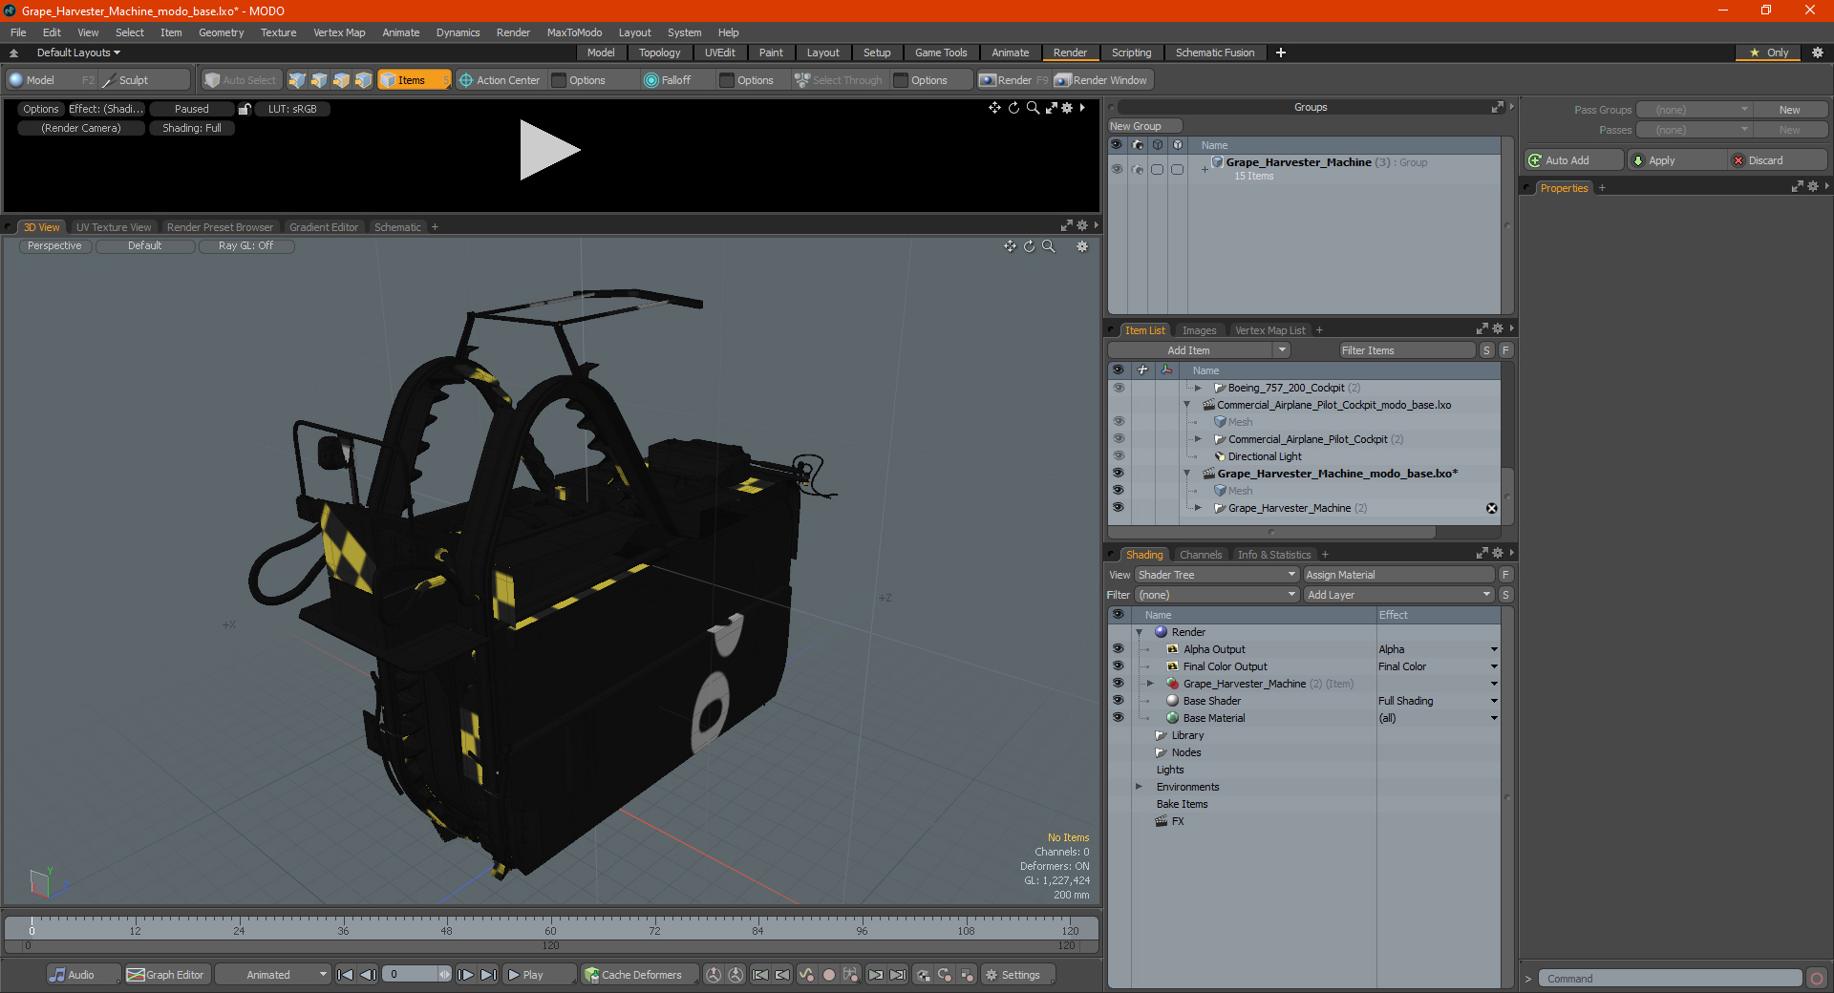Step to next frame
This screenshot has height=993, width=1834.
click(465, 975)
